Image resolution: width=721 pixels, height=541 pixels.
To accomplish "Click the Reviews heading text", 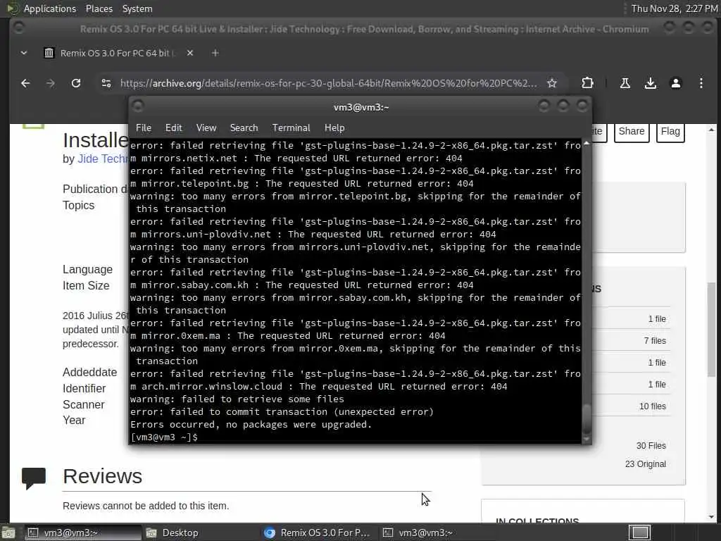I will [103, 476].
